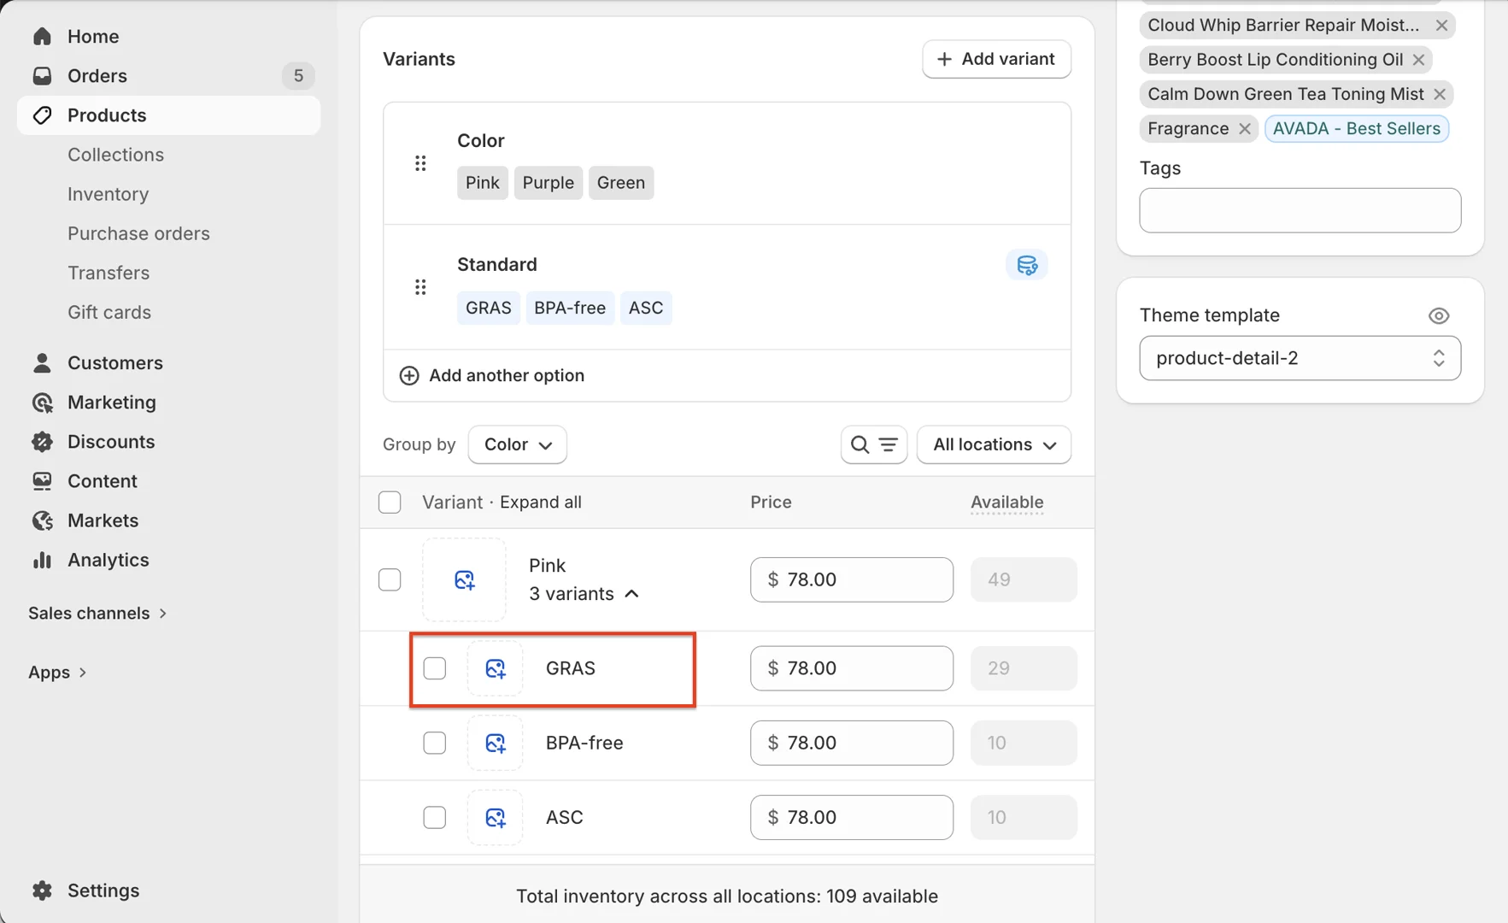This screenshot has height=923, width=1508.
Task: Open the Analytics menu item
Action: click(108, 560)
